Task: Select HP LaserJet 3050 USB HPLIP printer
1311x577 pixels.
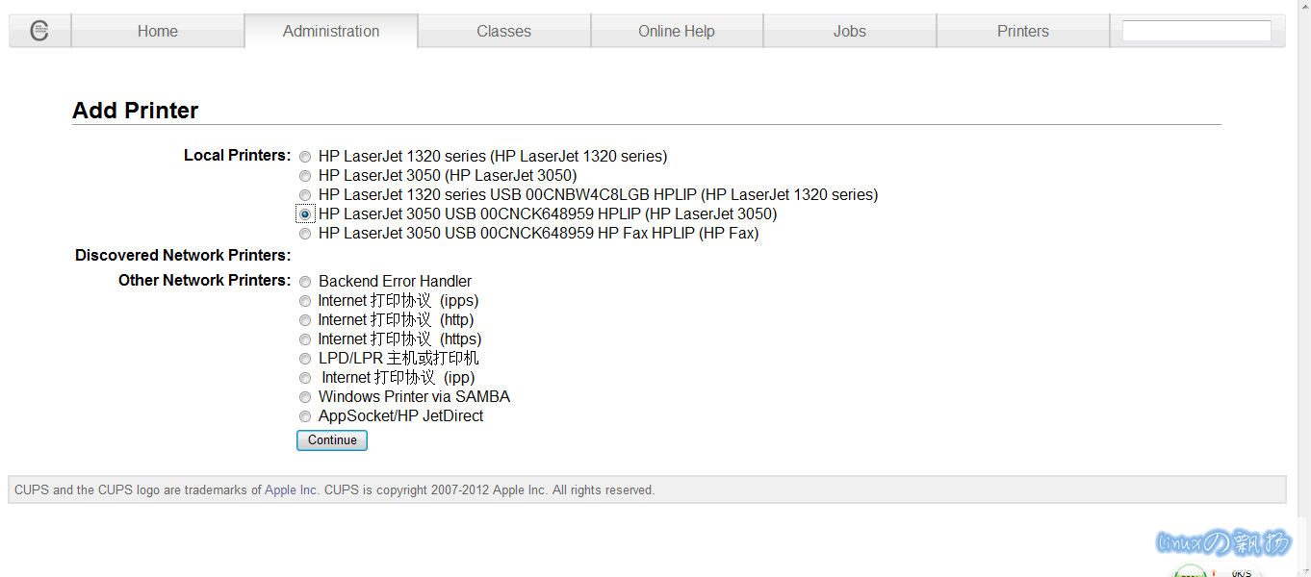Action: pyautogui.click(x=305, y=214)
